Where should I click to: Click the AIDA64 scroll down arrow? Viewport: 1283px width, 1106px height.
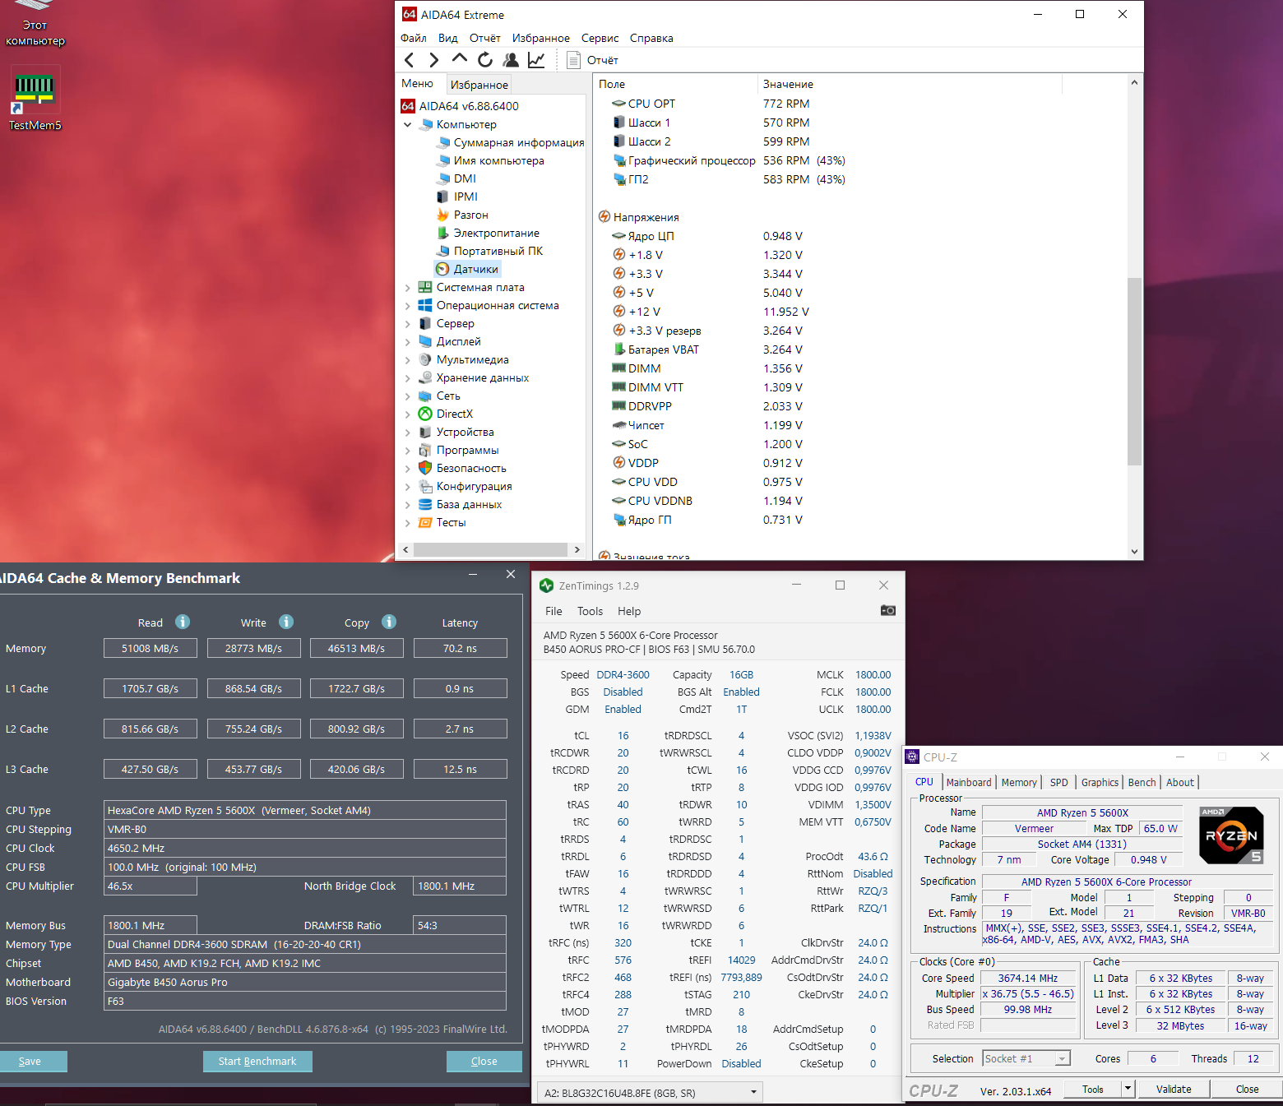[x=1134, y=552]
